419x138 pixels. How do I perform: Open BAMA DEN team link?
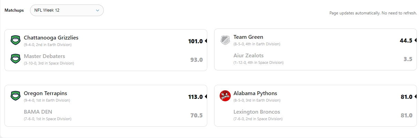pos(38,112)
